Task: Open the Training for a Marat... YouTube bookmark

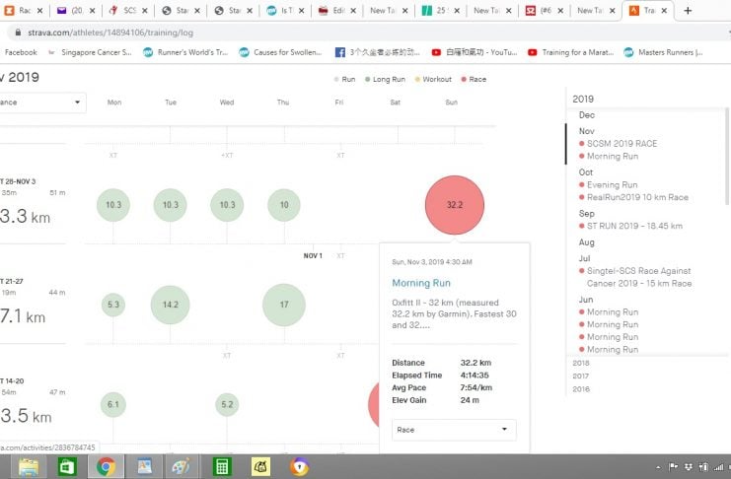Action: point(570,52)
